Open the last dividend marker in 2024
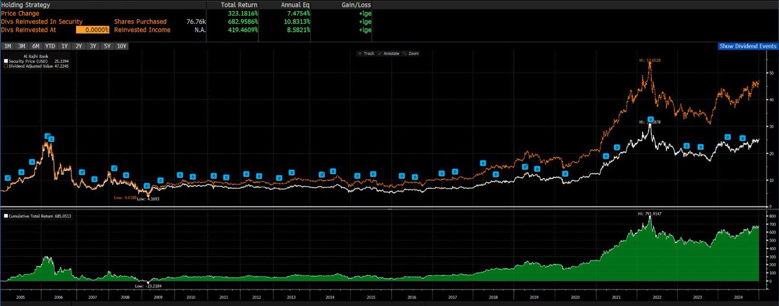 (x=744, y=138)
